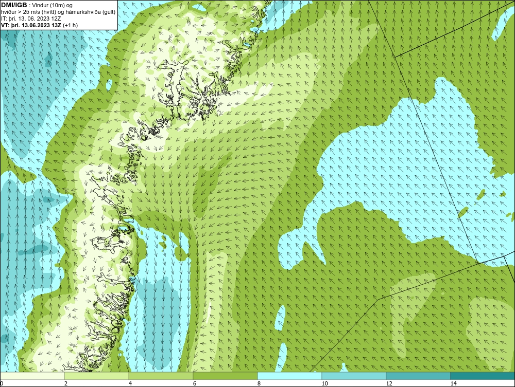
Task: Click the scale label "10"
Action: pyautogui.click(x=325, y=384)
